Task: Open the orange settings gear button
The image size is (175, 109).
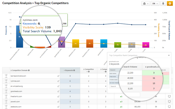Action: pyautogui.click(x=170, y=3)
